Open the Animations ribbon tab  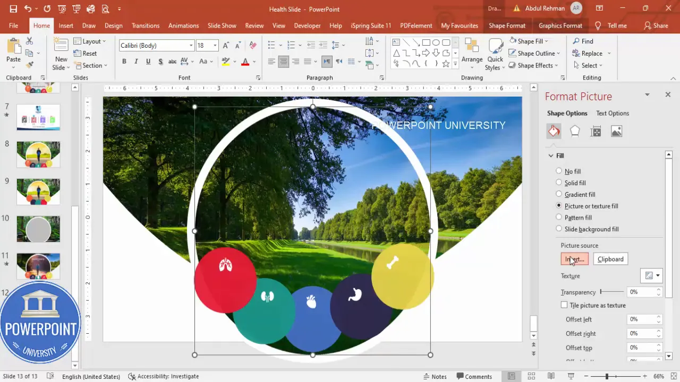click(x=183, y=25)
